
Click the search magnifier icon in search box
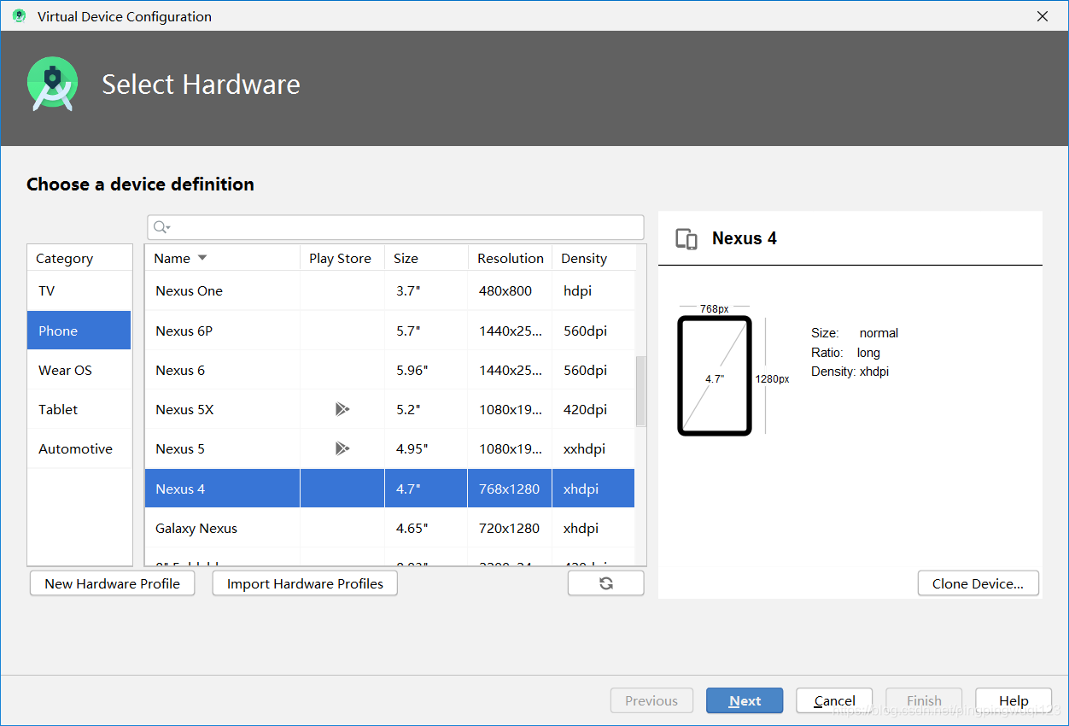click(161, 227)
